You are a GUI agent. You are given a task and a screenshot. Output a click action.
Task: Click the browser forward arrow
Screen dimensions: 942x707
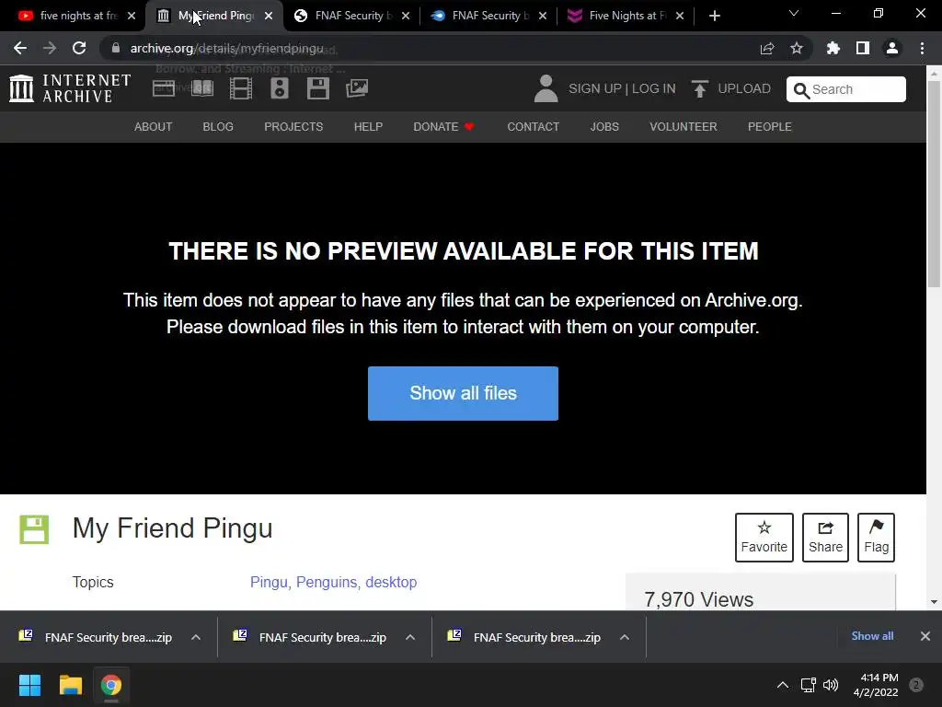coord(50,48)
